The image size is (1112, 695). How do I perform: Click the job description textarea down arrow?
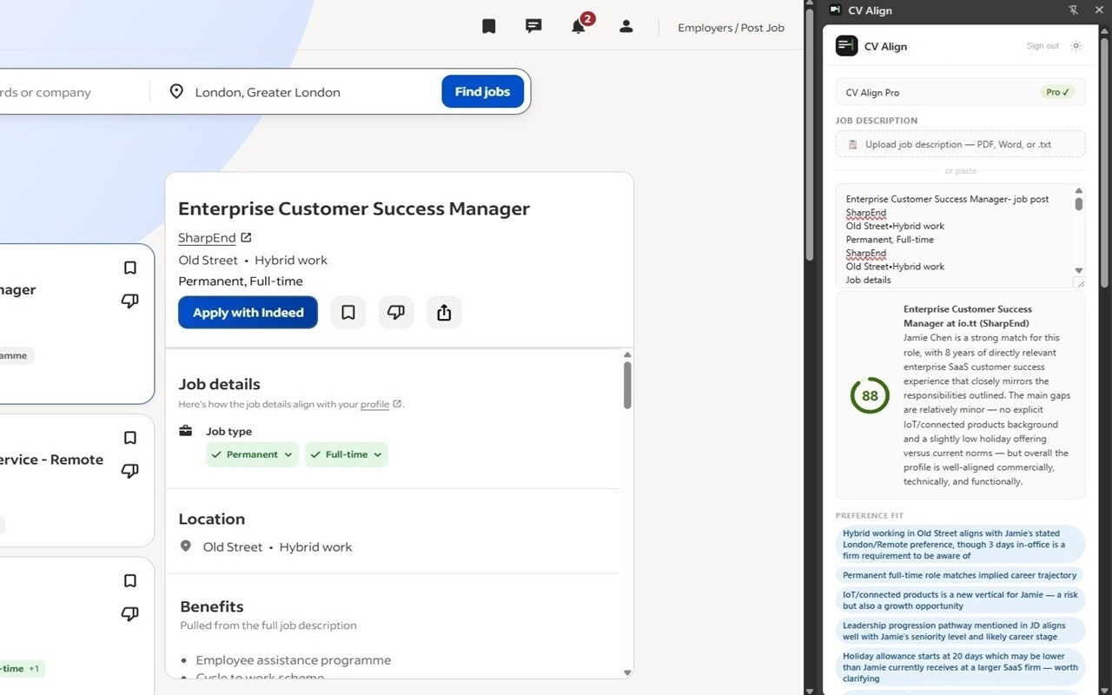pos(1079,271)
